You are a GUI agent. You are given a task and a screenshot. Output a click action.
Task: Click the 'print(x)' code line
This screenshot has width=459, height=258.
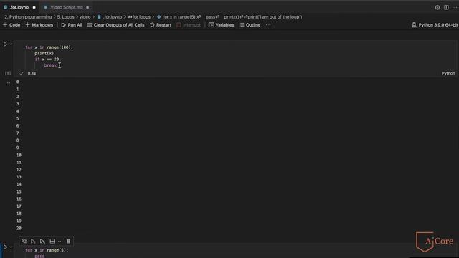44,53
